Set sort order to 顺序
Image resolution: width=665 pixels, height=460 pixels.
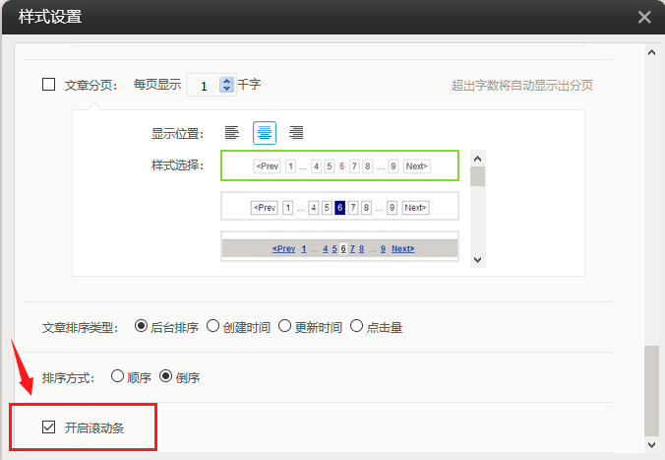tap(118, 376)
